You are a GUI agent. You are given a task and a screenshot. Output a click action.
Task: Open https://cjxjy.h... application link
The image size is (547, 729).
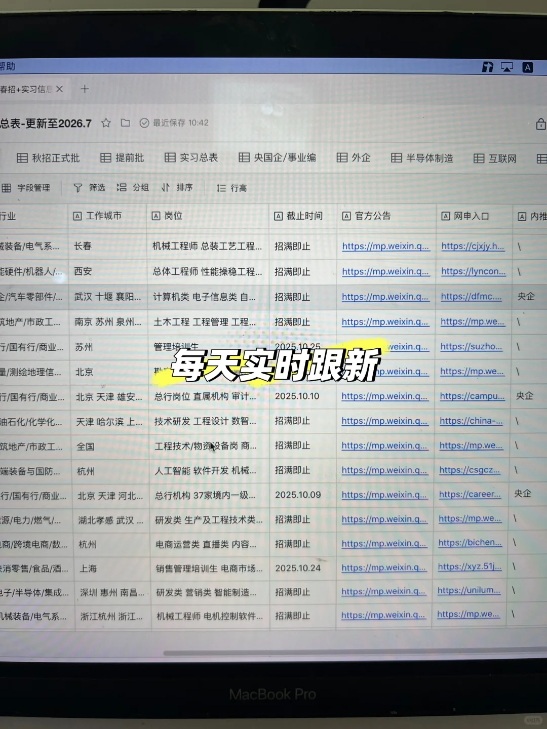[x=473, y=247]
